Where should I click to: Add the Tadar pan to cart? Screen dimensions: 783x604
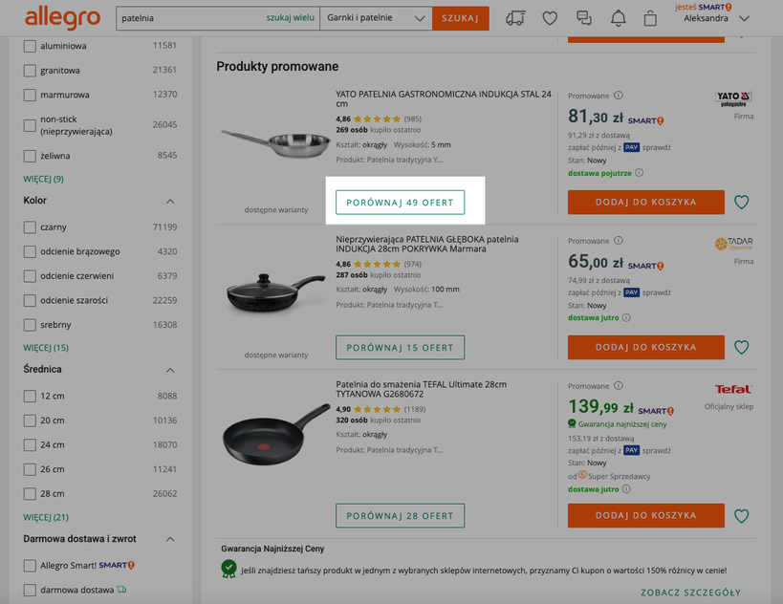pyautogui.click(x=645, y=348)
